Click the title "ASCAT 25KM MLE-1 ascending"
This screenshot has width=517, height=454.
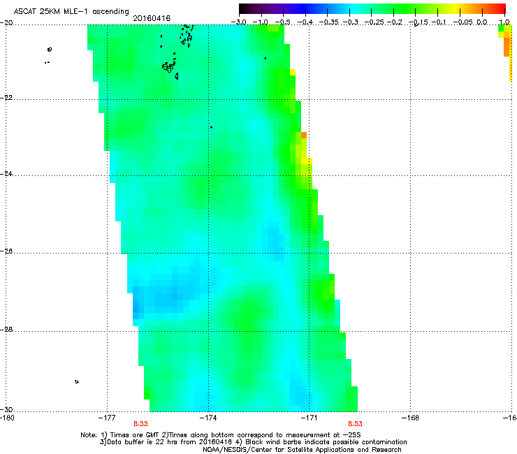(71, 12)
